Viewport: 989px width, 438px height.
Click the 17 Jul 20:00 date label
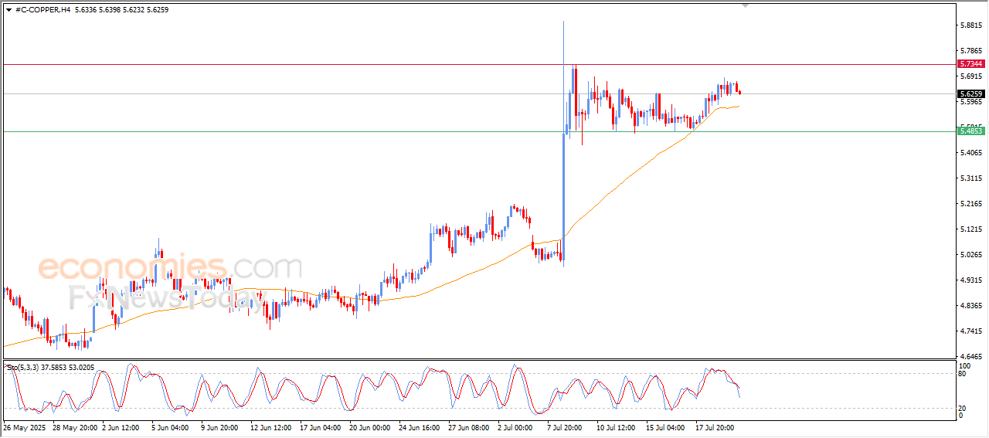pos(716,426)
